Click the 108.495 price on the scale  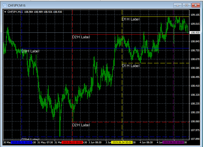195,77
